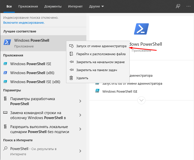Open Windows PowerShell ISE (x86)
The height and width of the screenshot is (160, 194).
tap(33, 82)
